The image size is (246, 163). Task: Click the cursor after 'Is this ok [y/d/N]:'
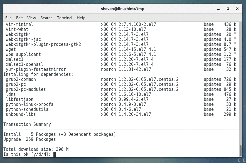pyautogui.click(x=55, y=154)
